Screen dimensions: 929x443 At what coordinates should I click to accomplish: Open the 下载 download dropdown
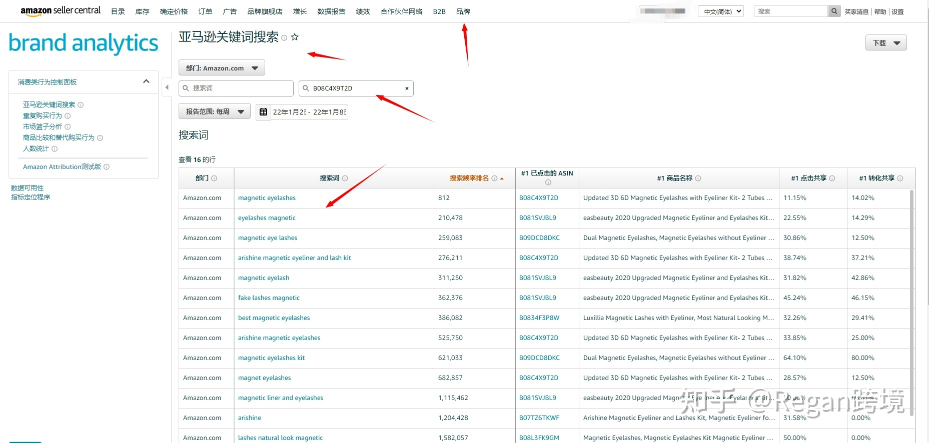885,43
